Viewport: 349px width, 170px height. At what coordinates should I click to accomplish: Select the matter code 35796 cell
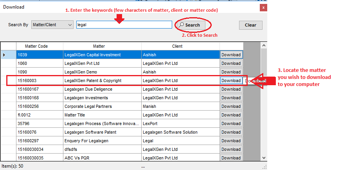[39, 123]
